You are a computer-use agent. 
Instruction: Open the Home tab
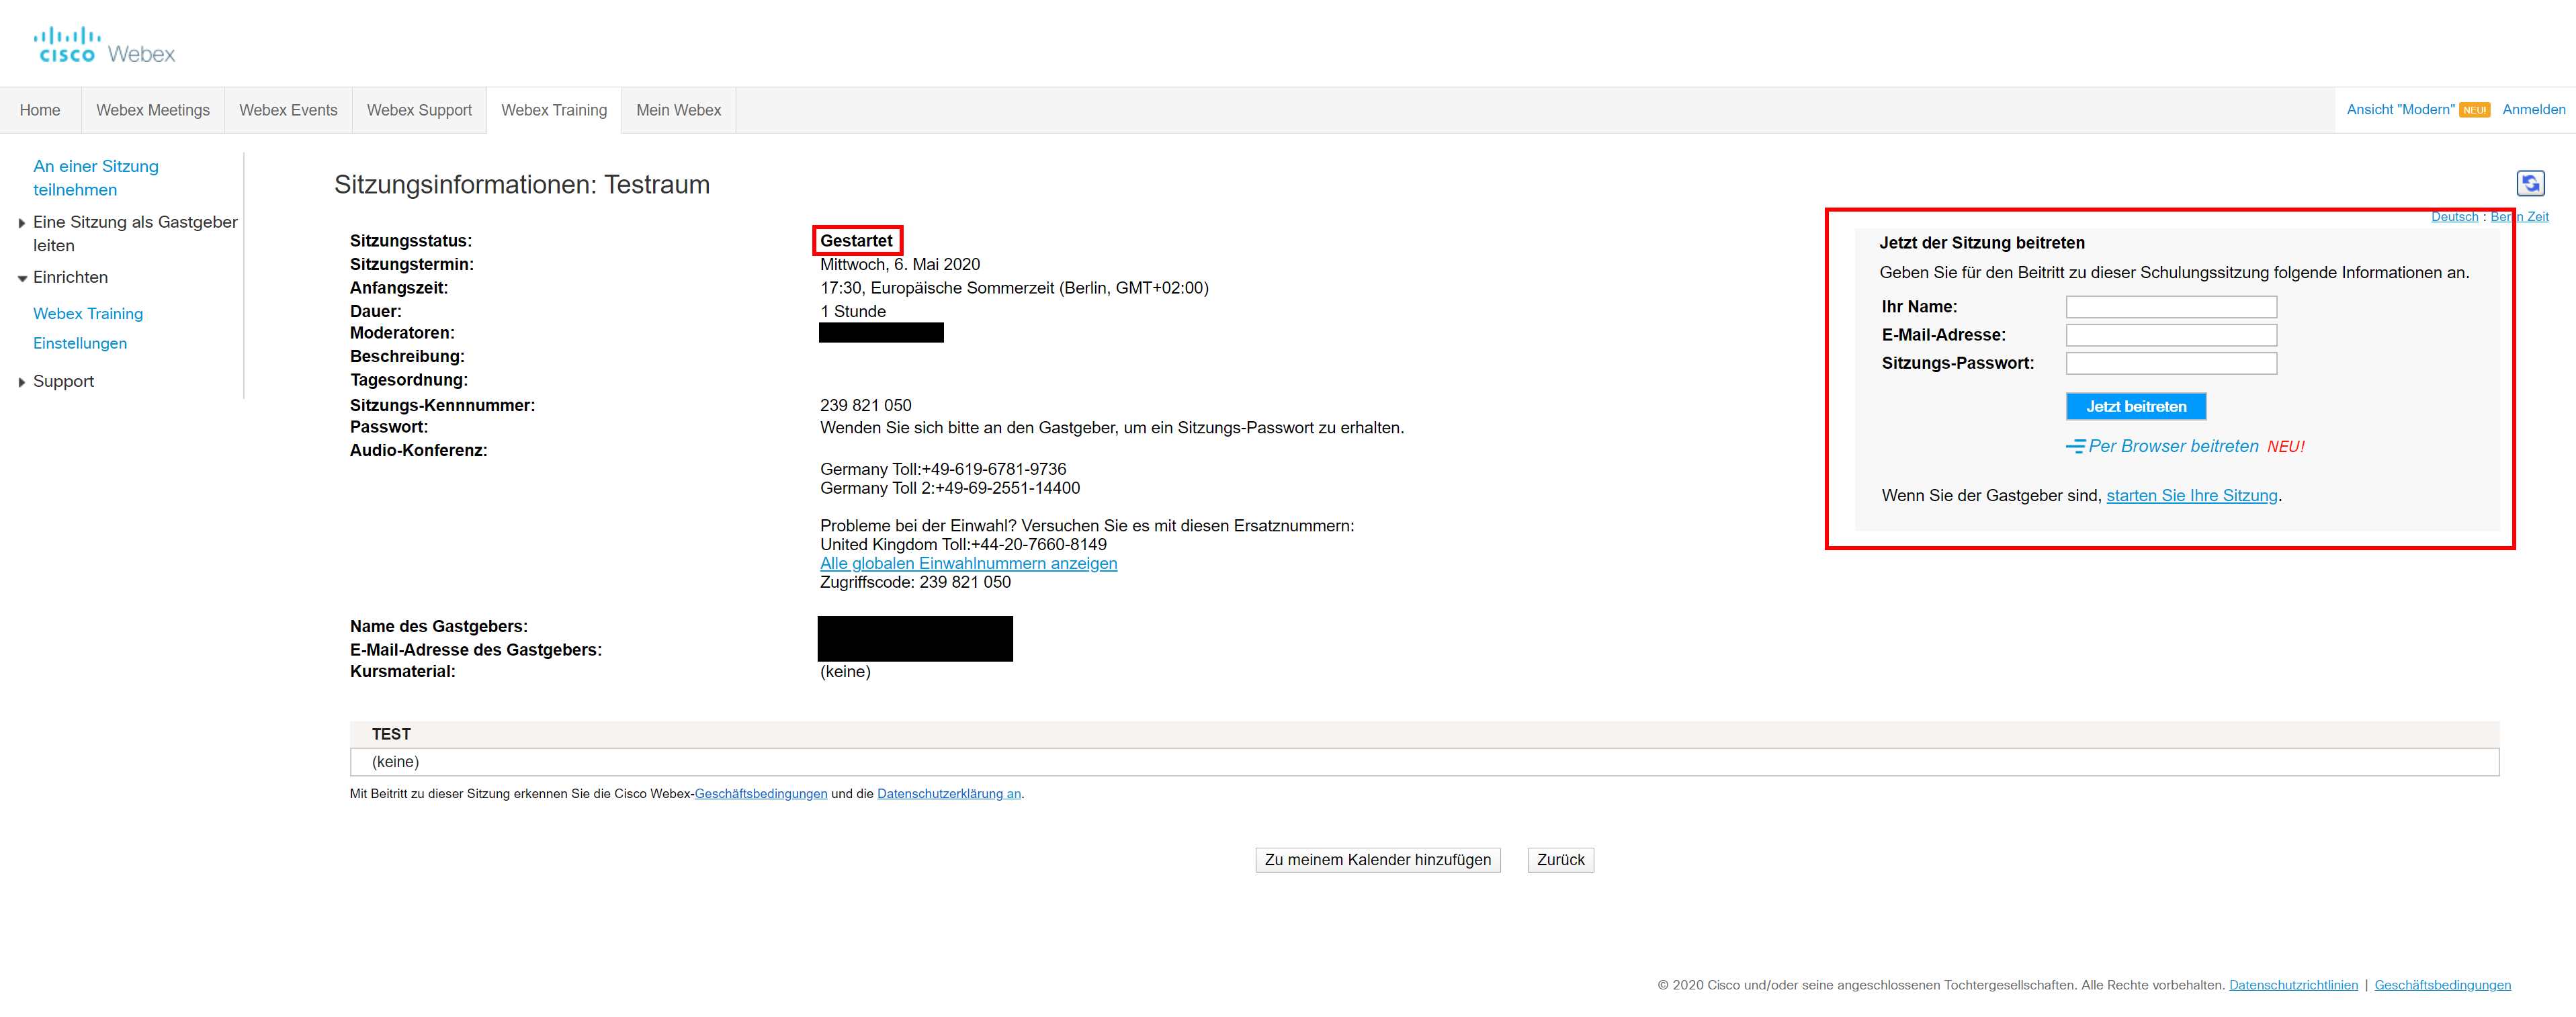tap(40, 110)
